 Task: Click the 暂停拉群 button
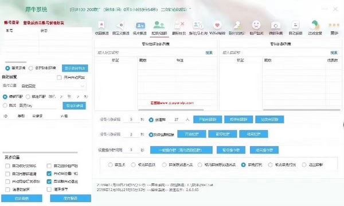coord(222,134)
